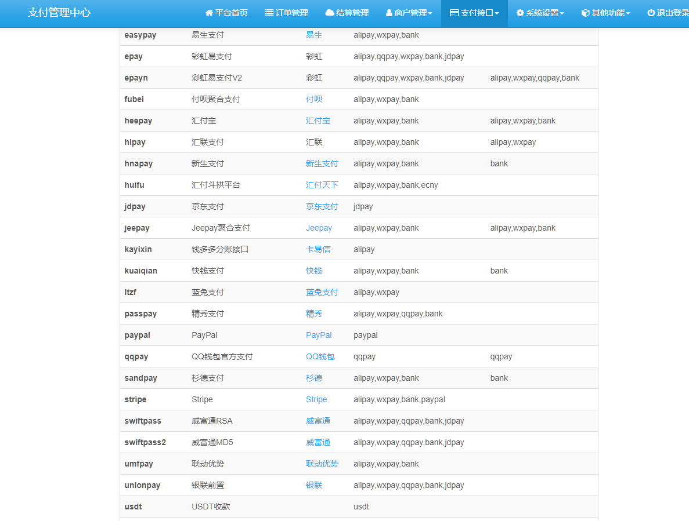689x521 pixels.
Task: Click the user icon beside 商户管理
Action: tap(389, 13)
